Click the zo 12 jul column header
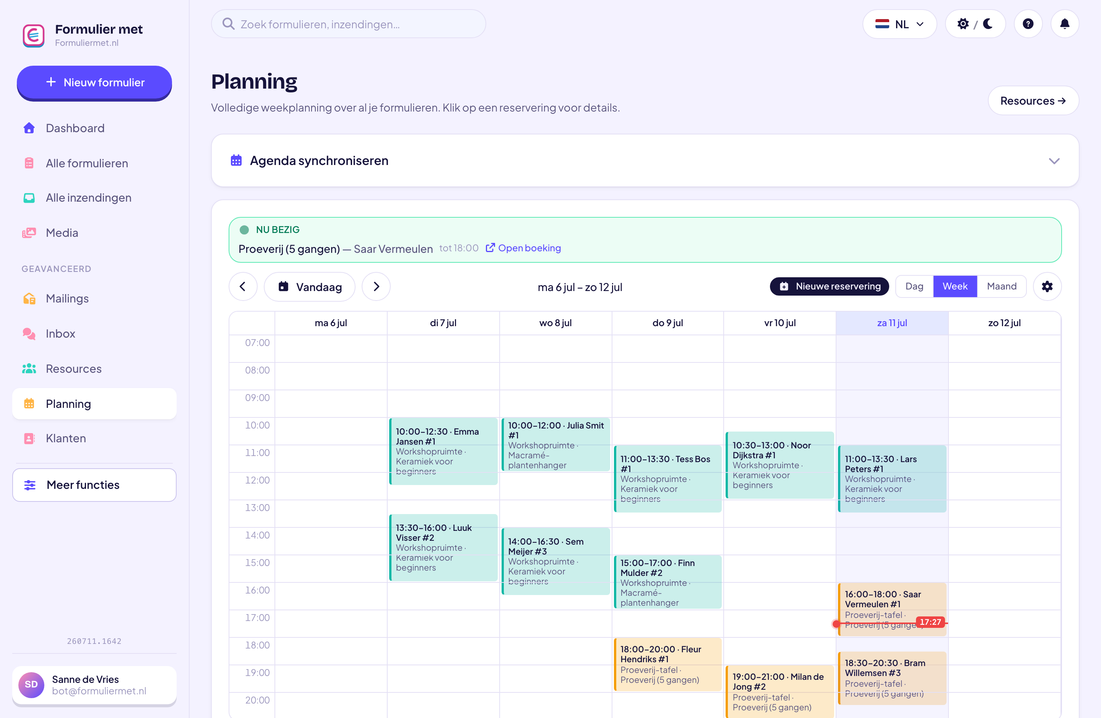The height and width of the screenshot is (718, 1101). [x=1004, y=323]
